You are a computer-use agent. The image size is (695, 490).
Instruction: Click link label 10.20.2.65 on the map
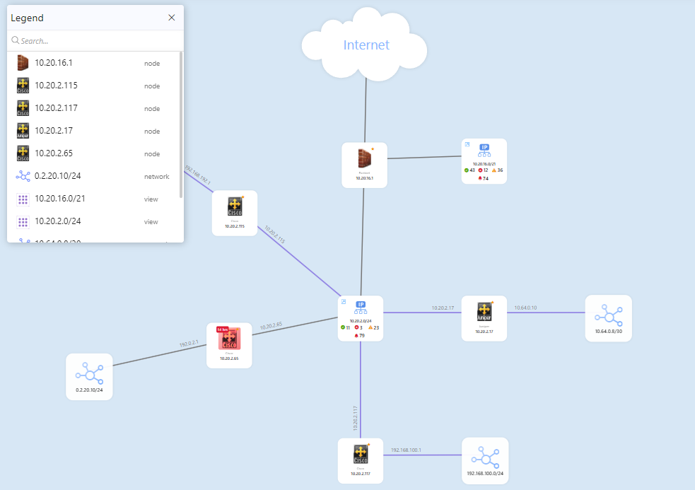(271, 326)
